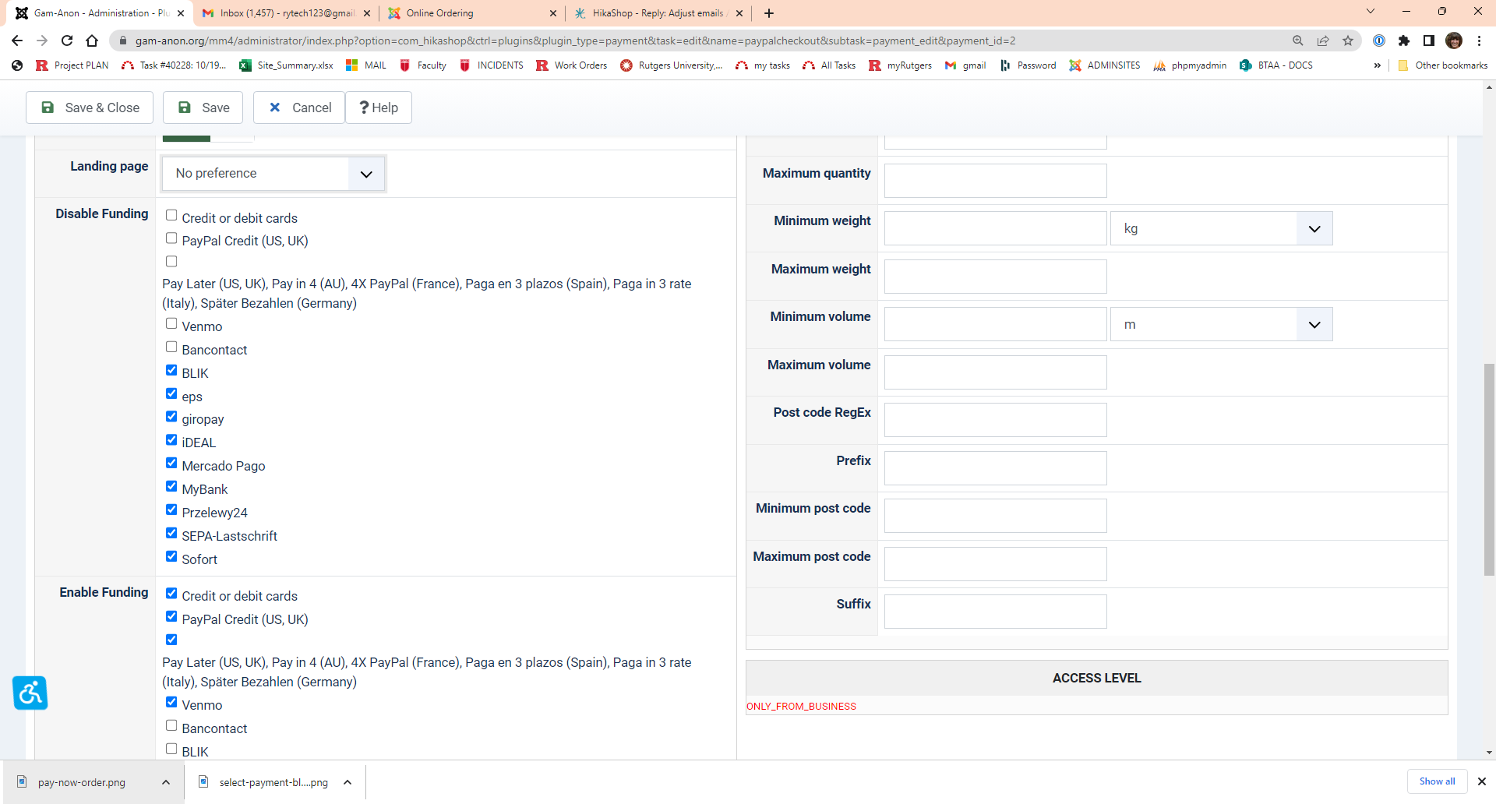Open the Site_Summary.xlsx bookmark
The height and width of the screenshot is (804, 1496).
tap(287, 65)
